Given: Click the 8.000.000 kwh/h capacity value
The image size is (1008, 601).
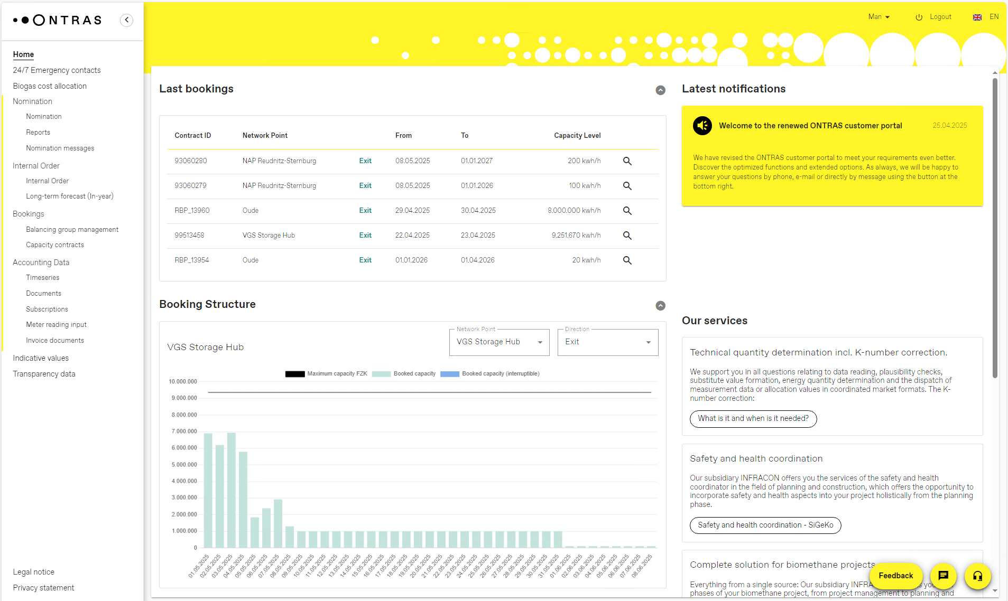Looking at the screenshot, I should pyautogui.click(x=574, y=211).
